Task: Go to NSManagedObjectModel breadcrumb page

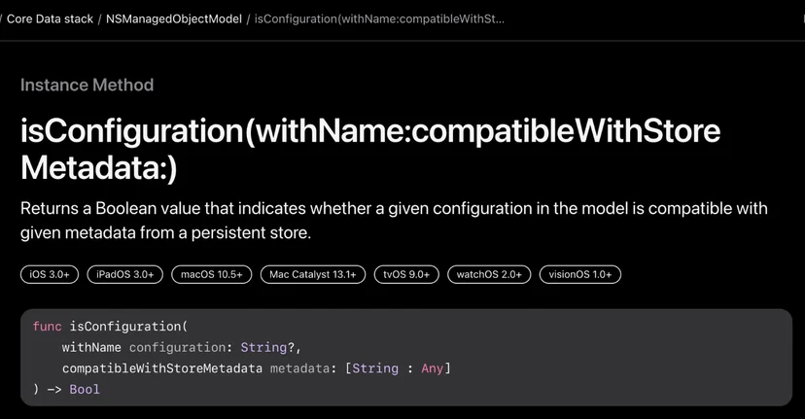Action: (x=173, y=19)
